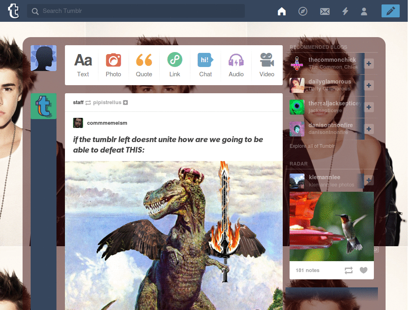Click the reblog arrows beside staff

click(x=88, y=103)
